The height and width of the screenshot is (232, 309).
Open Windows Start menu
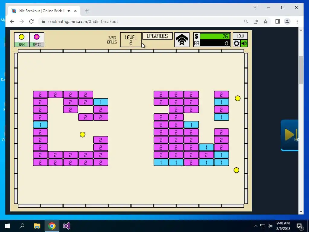pos(7,226)
